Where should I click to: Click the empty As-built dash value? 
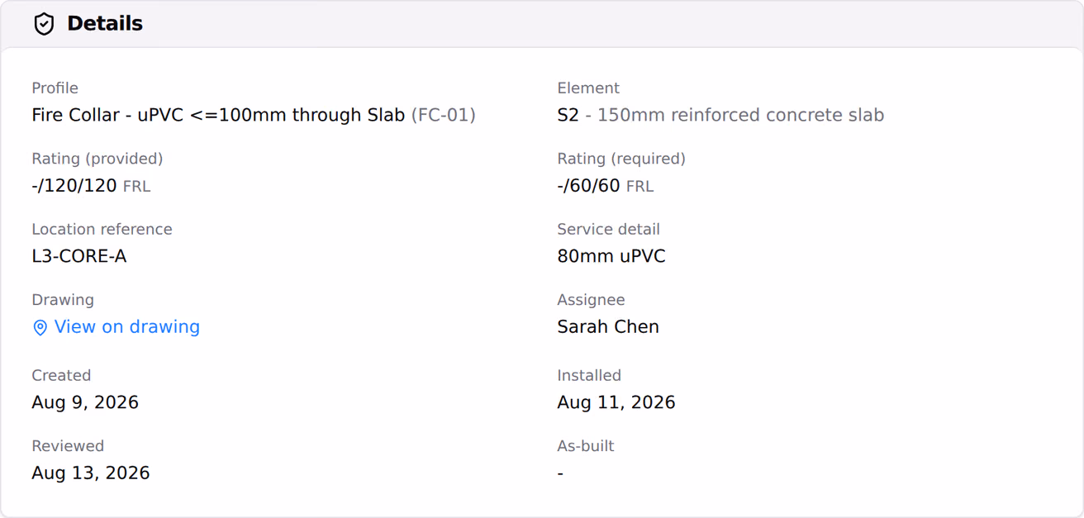(x=560, y=473)
